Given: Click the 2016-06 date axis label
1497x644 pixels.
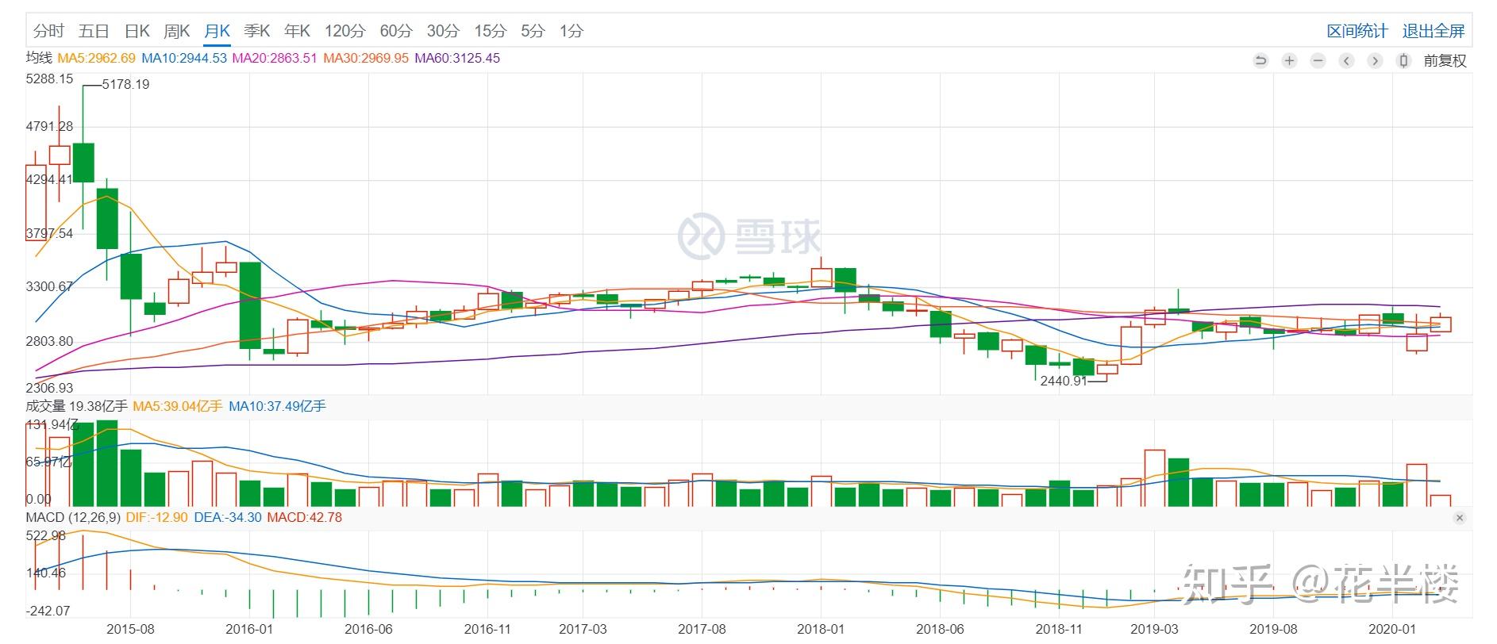Looking at the screenshot, I should click(368, 629).
